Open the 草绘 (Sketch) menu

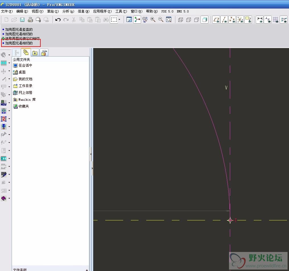[x=53, y=11]
